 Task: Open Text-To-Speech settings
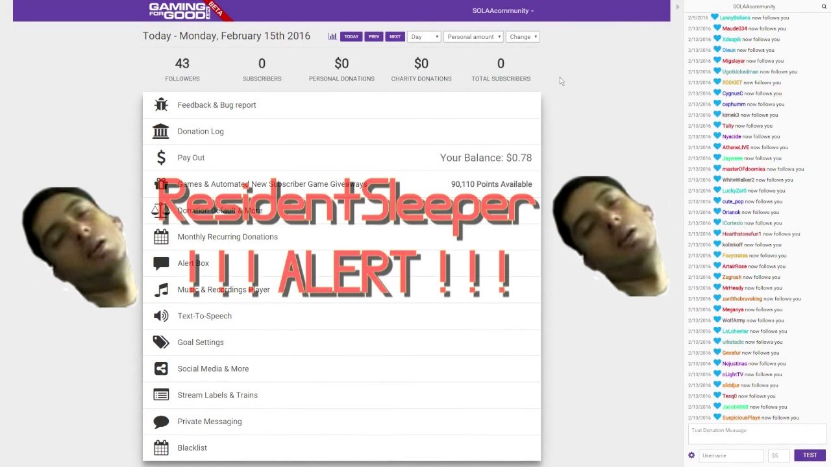click(341, 316)
